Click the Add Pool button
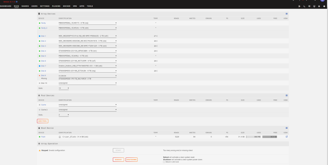 pos(43,121)
